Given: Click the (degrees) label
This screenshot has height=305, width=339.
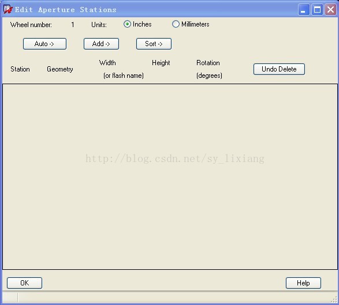Looking at the screenshot, I should (x=209, y=76).
